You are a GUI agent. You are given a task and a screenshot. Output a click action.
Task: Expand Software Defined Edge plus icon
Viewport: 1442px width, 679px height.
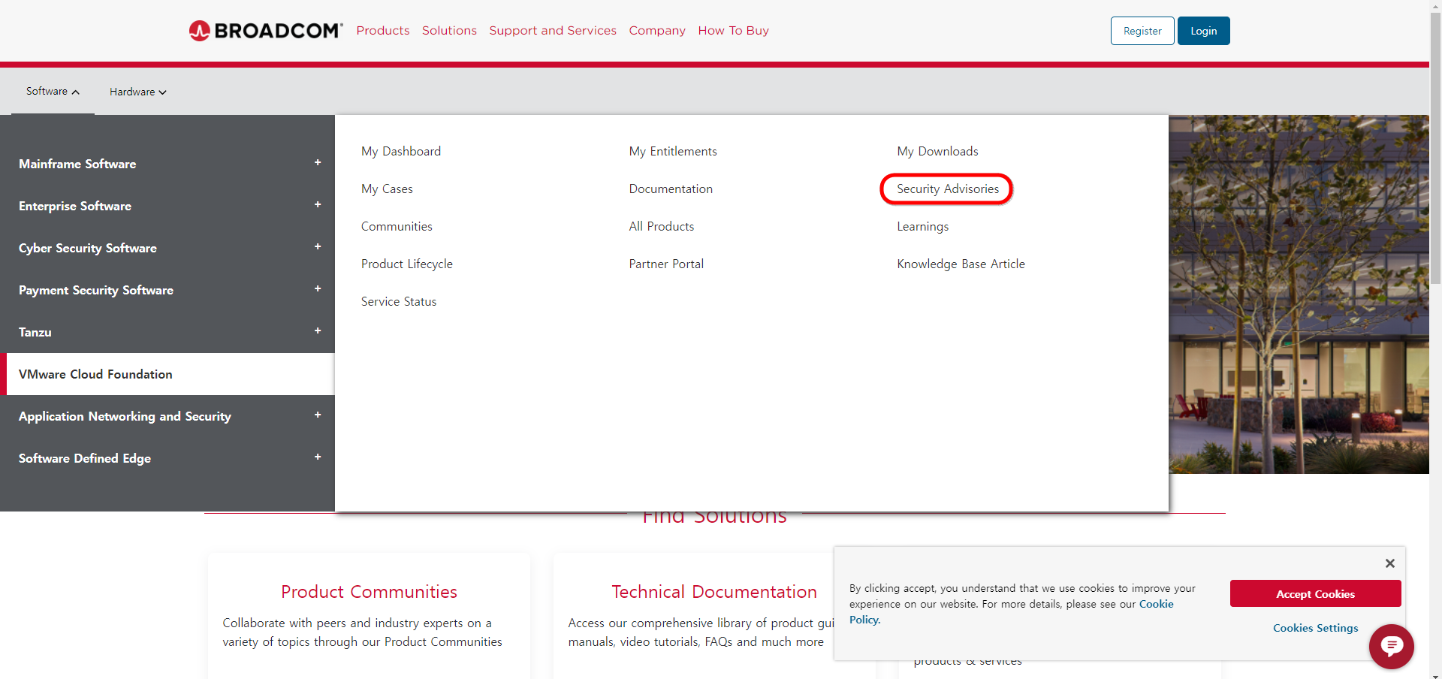318,457
